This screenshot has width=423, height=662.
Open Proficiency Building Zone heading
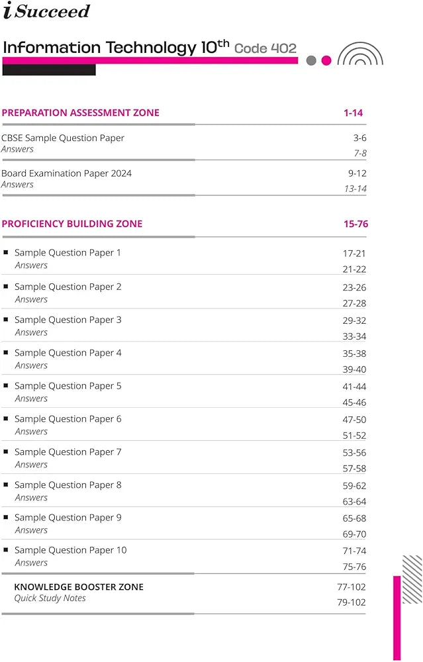[x=71, y=224]
